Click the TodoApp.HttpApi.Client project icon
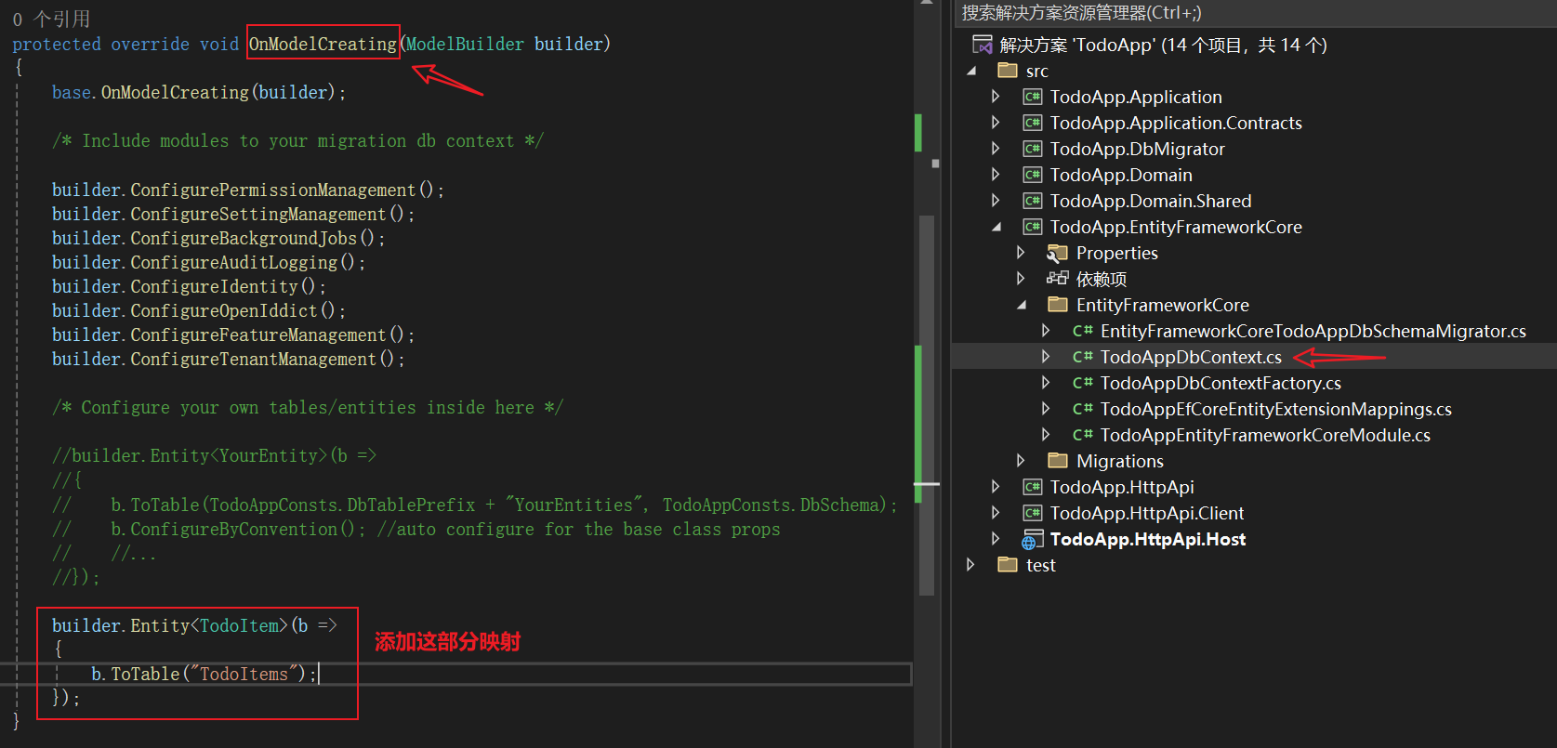This screenshot has height=748, width=1557. coord(1032,513)
